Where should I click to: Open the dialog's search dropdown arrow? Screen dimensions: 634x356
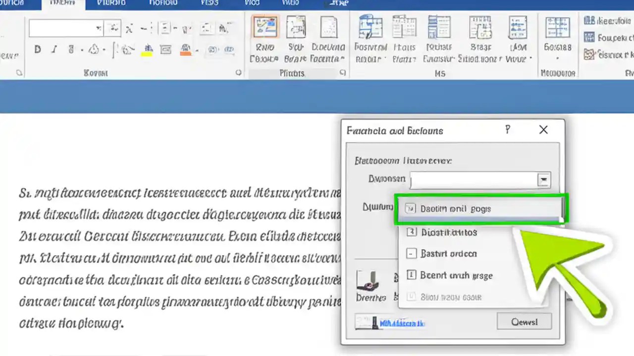click(543, 179)
